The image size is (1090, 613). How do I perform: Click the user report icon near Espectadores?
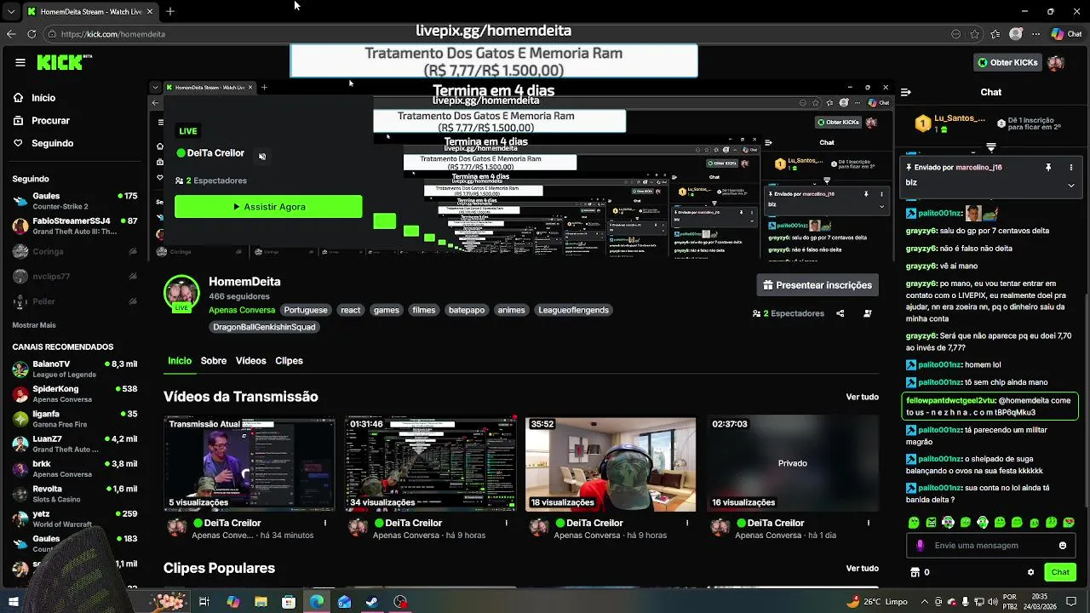pyautogui.click(x=868, y=313)
